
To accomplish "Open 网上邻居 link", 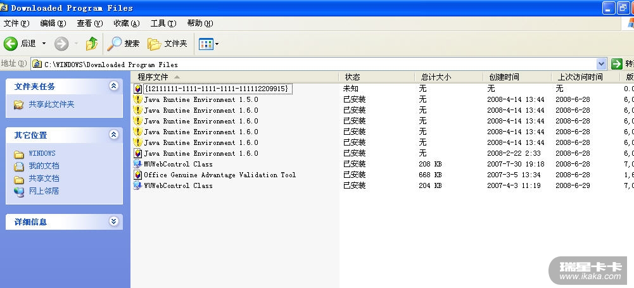I will (x=44, y=191).
